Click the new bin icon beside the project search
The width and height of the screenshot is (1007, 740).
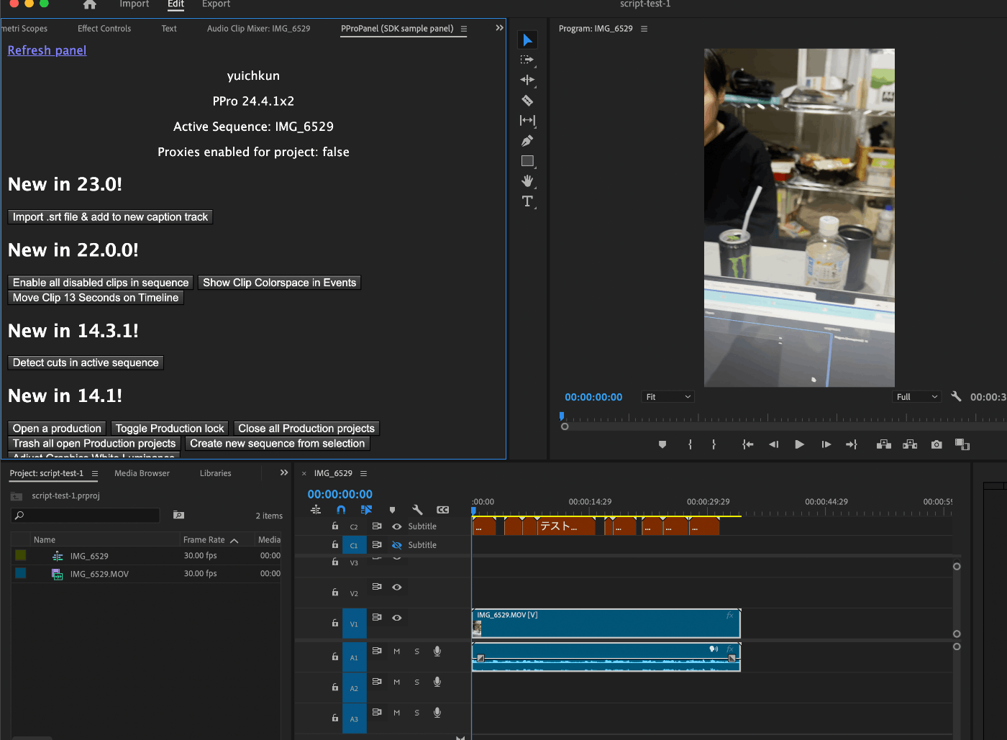[x=178, y=515]
